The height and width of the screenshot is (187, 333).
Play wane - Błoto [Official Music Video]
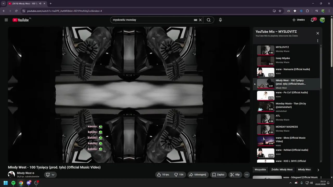[x=286, y=141]
